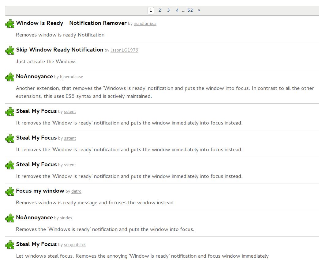Open the Focus my window extension title
319x261 pixels.
coord(40,191)
